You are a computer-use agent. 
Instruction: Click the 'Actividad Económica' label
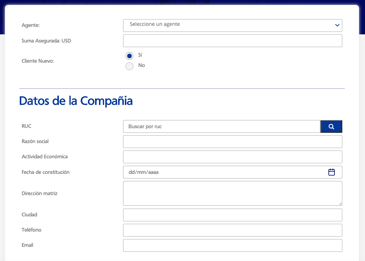[45, 157]
